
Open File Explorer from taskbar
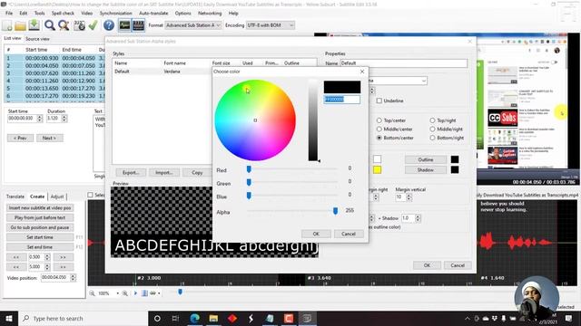pyautogui.click(x=213, y=318)
